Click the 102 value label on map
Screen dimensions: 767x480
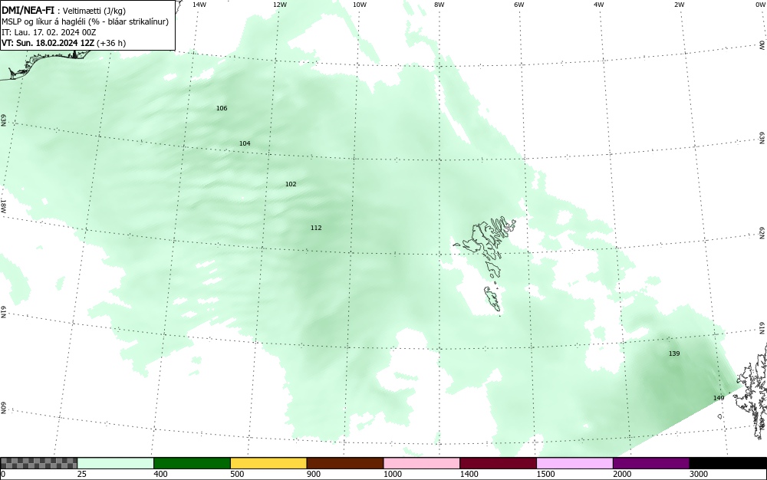coord(291,184)
